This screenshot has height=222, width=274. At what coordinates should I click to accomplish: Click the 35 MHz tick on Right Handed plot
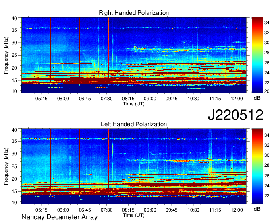[x=15, y=30]
